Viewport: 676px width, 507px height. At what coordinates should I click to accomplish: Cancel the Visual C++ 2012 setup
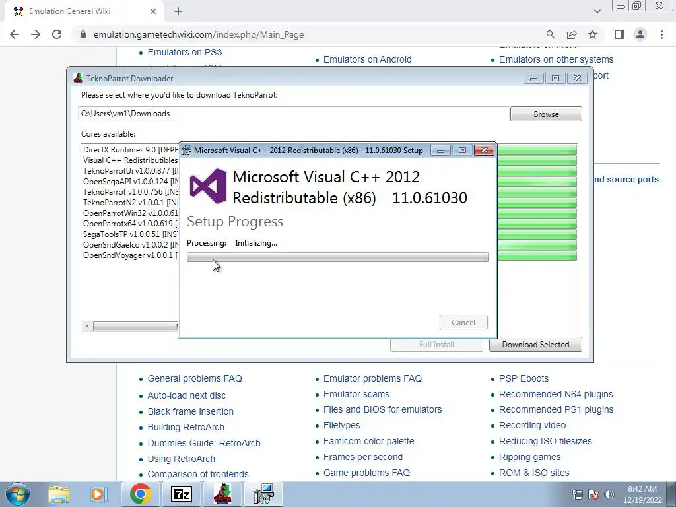click(x=463, y=322)
